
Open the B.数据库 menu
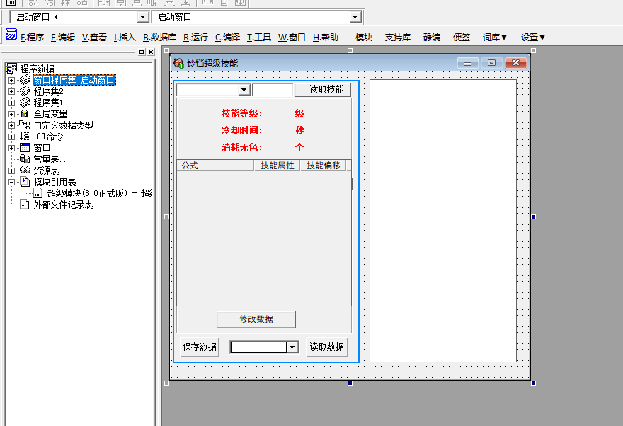[159, 38]
